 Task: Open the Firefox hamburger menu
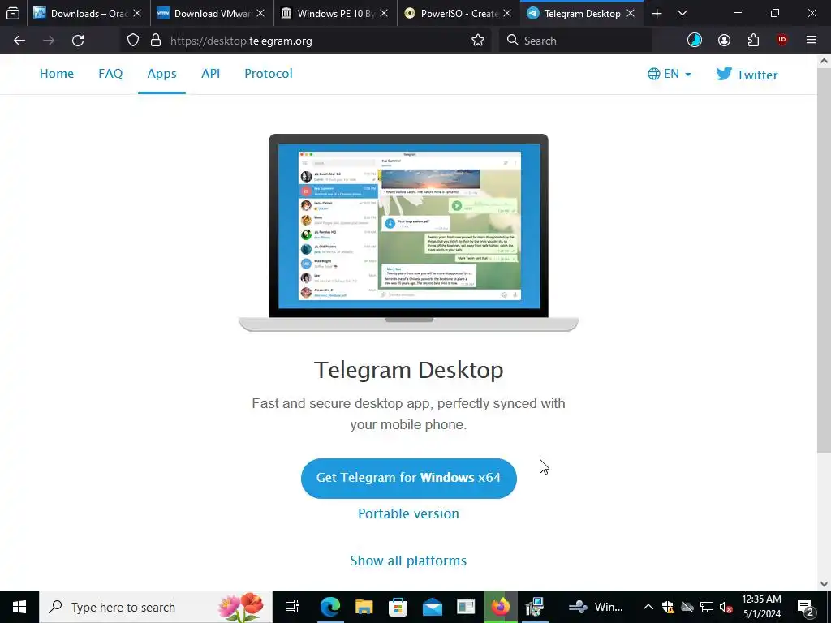point(812,41)
